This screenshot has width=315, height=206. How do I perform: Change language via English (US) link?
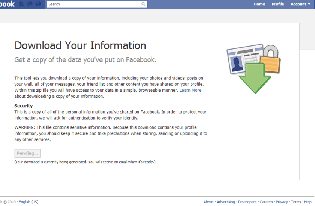(x=28, y=202)
